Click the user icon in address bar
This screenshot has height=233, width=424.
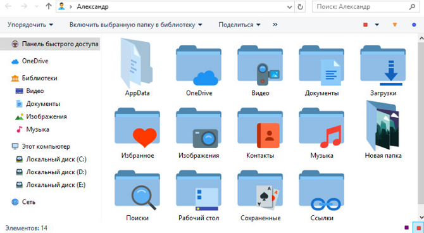[x=61, y=6]
